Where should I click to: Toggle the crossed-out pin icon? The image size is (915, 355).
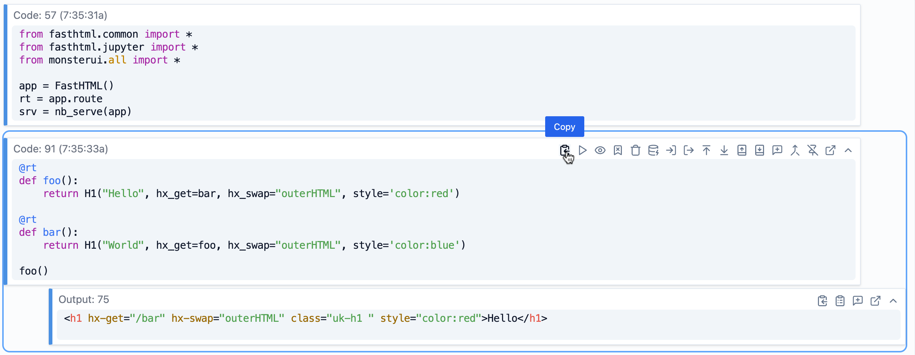coord(812,150)
